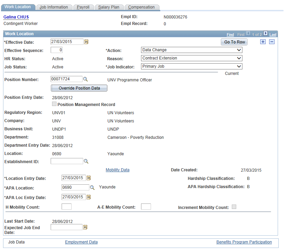Toggle Position Management Record checkbox
The height and width of the screenshot is (250, 290).
(54, 104)
